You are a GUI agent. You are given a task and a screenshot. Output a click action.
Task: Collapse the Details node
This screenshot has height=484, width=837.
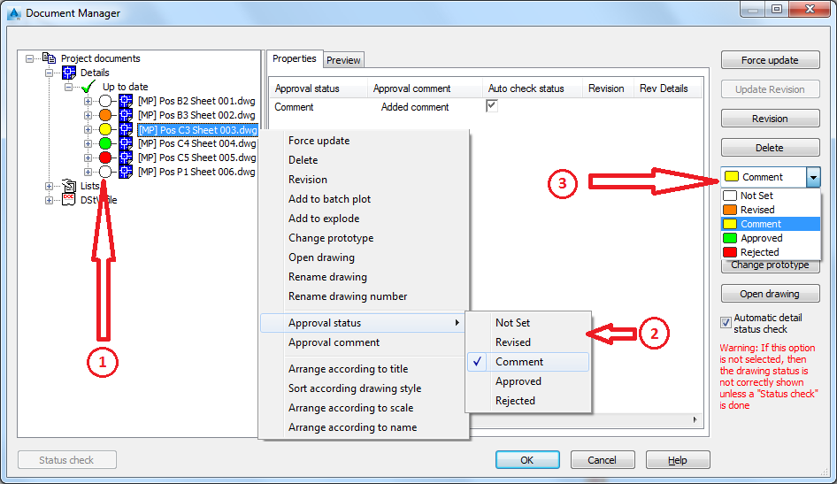tap(50, 73)
